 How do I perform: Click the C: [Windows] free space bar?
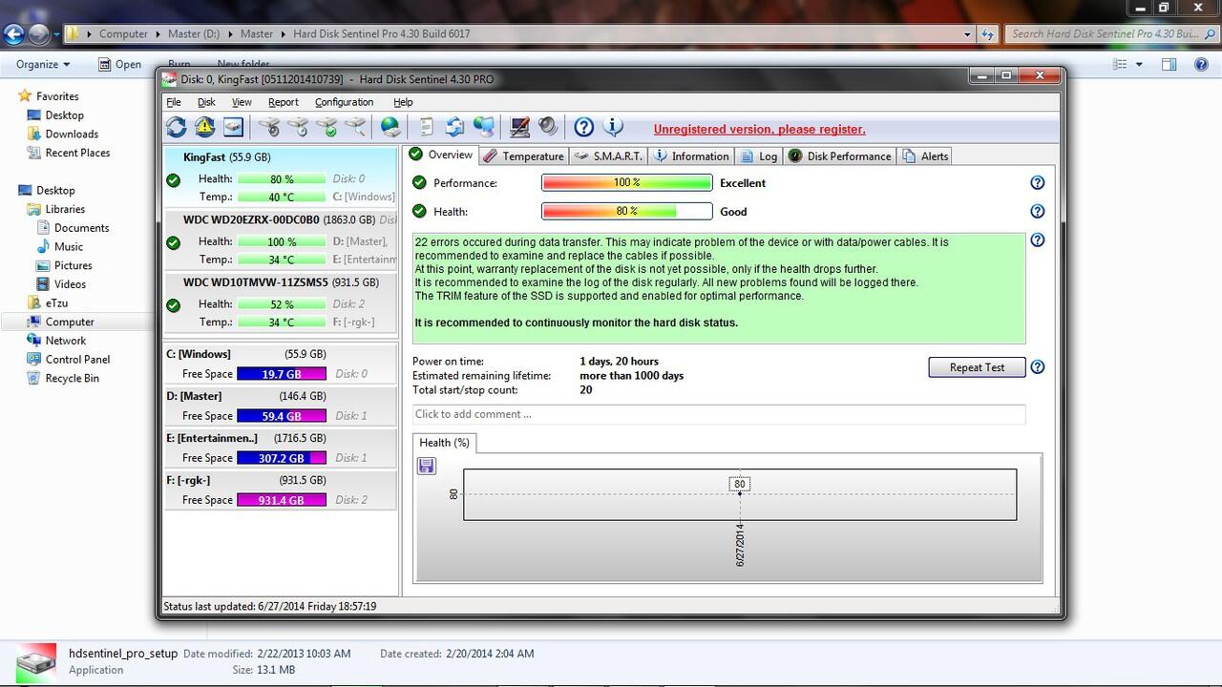click(282, 374)
